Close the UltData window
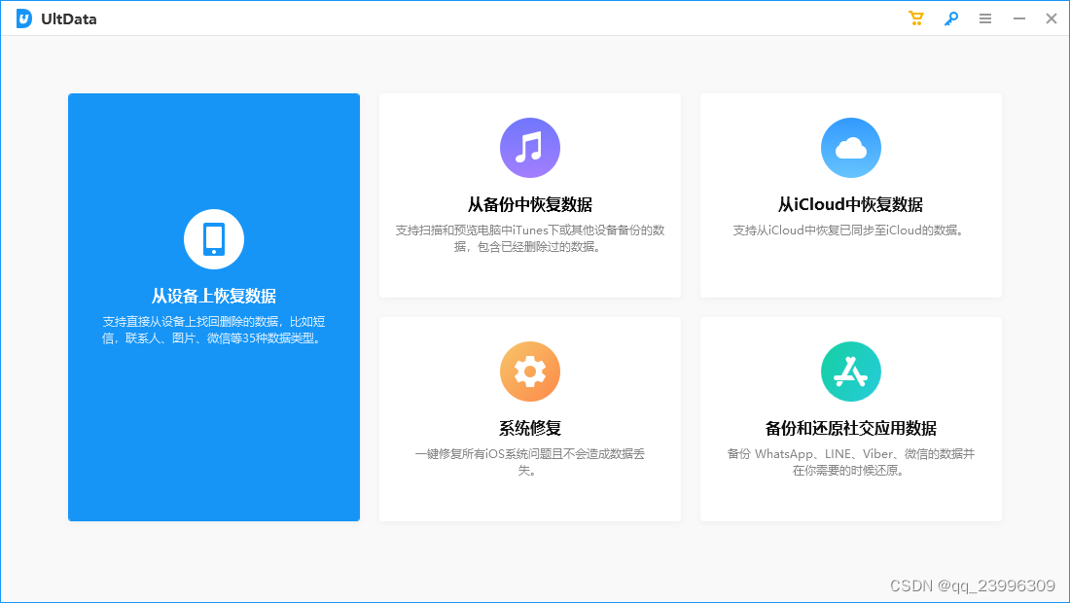The height and width of the screenshot is (603, 1070). coord(1051,18)
